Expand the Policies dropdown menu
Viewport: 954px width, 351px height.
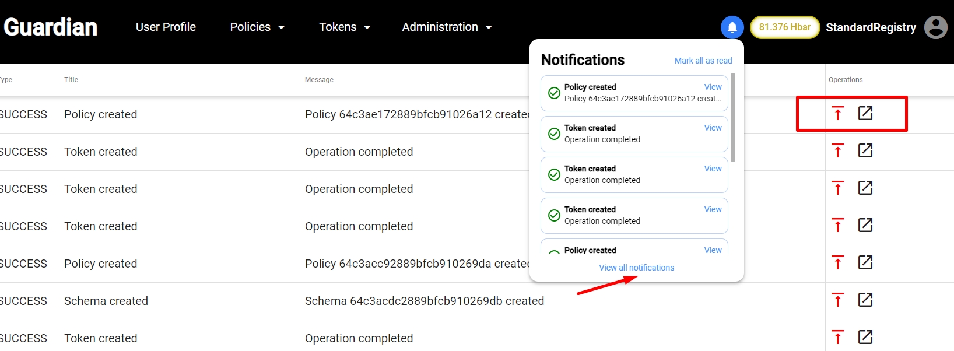(257, 27)
